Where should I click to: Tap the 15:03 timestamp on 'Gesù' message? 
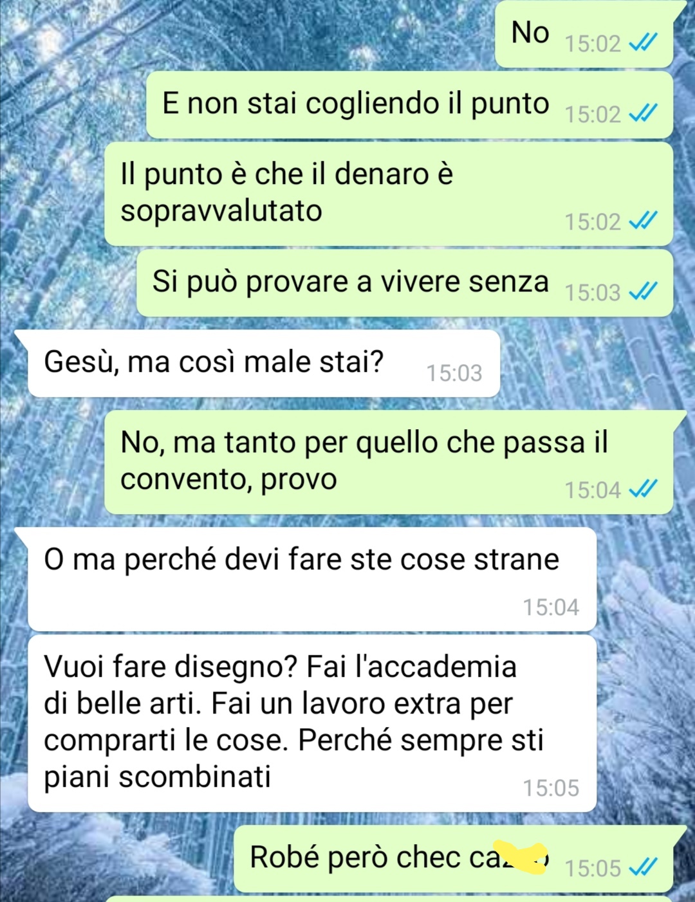(x=454, y=373)
